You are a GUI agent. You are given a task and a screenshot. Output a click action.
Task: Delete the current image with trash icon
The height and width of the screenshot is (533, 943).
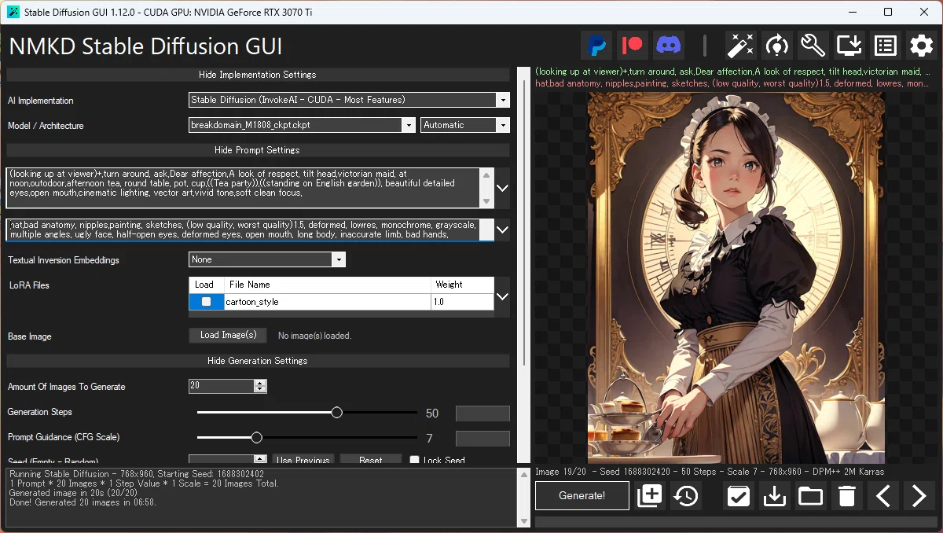(846, 496)
